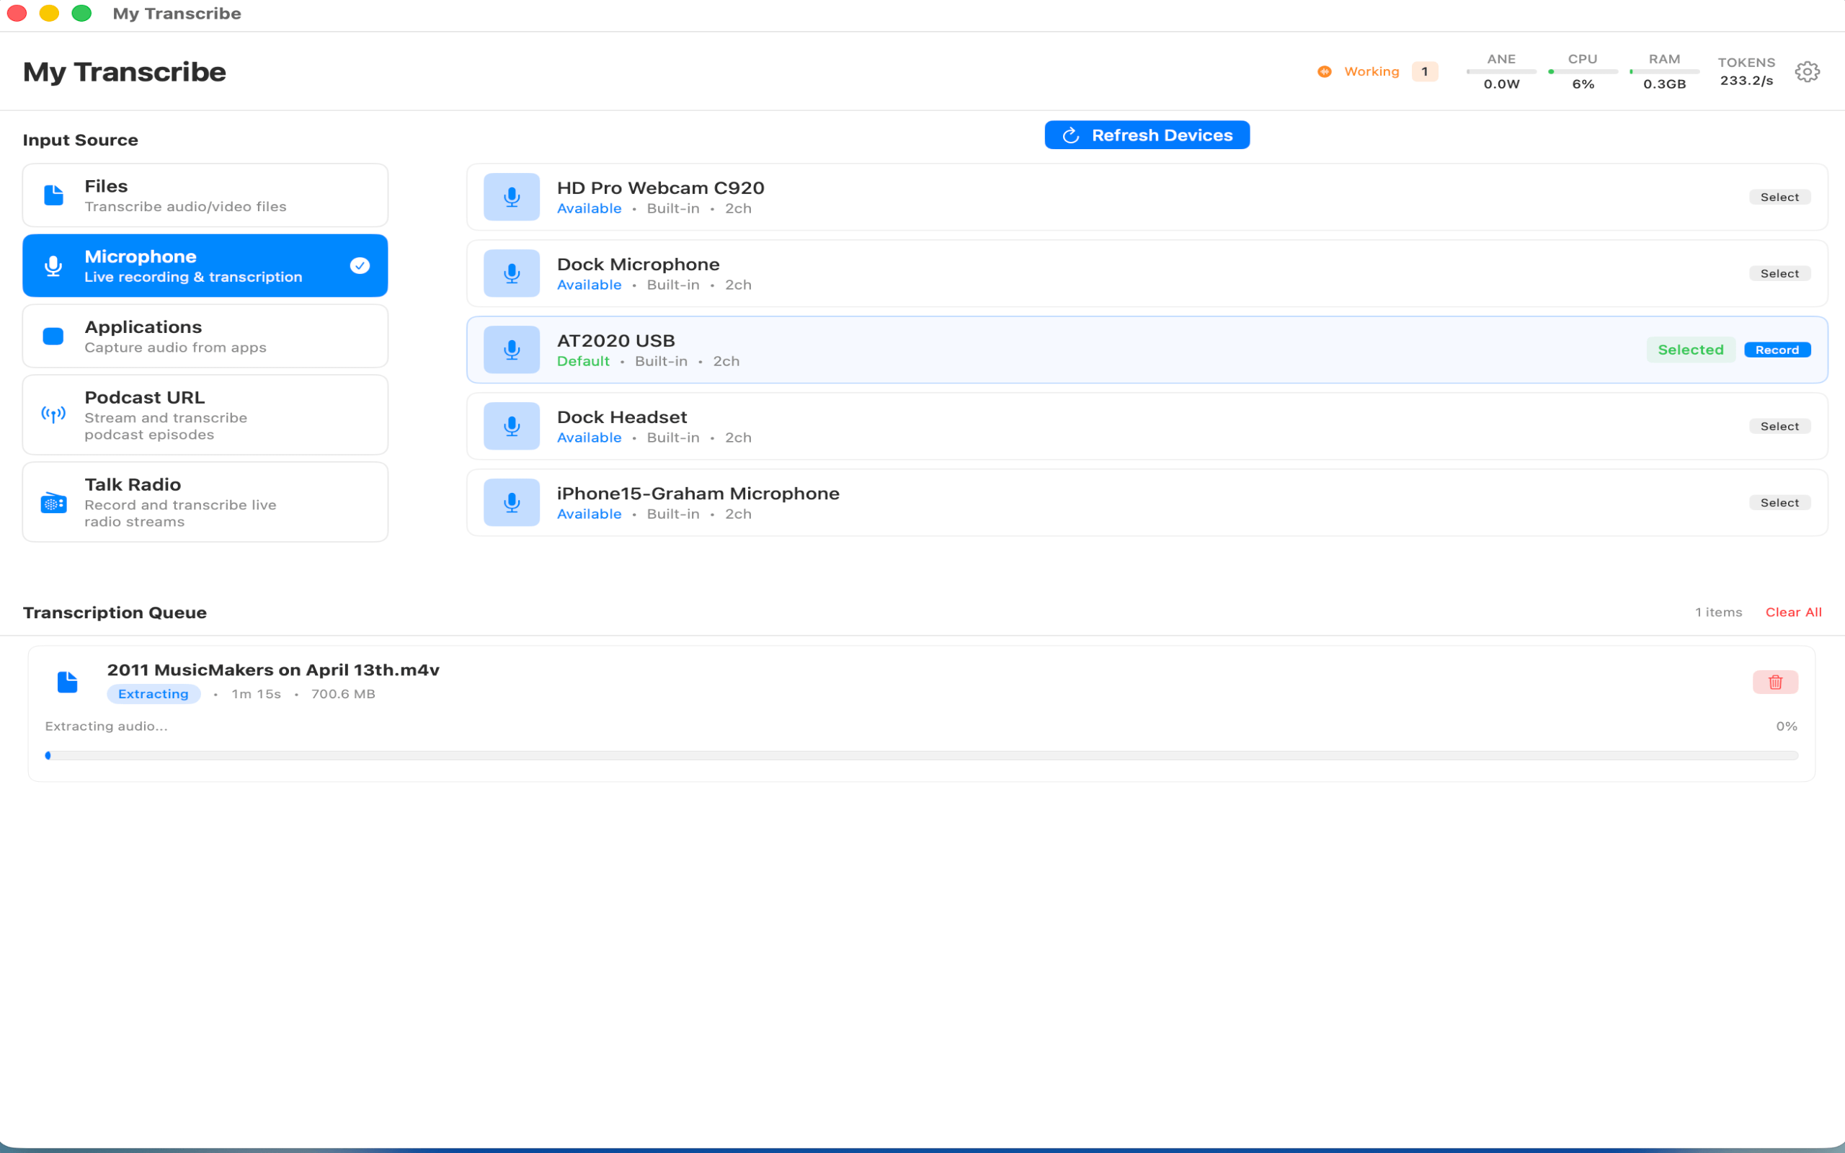This screenshot has height=1153, width=1845.
Task: Select the Microphone icon in the sidebar
Action: (53, 265)
